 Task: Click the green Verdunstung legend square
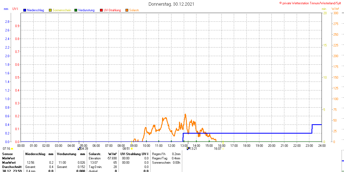(x=76, y=10)
